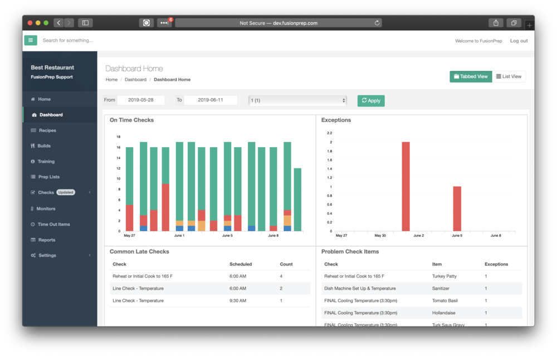
Task: Click the From date field
Action: pos(141,100)
